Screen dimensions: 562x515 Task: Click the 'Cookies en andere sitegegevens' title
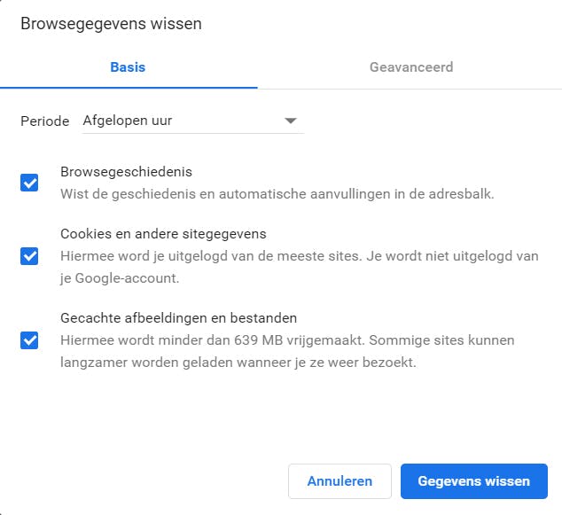(163, 234)
